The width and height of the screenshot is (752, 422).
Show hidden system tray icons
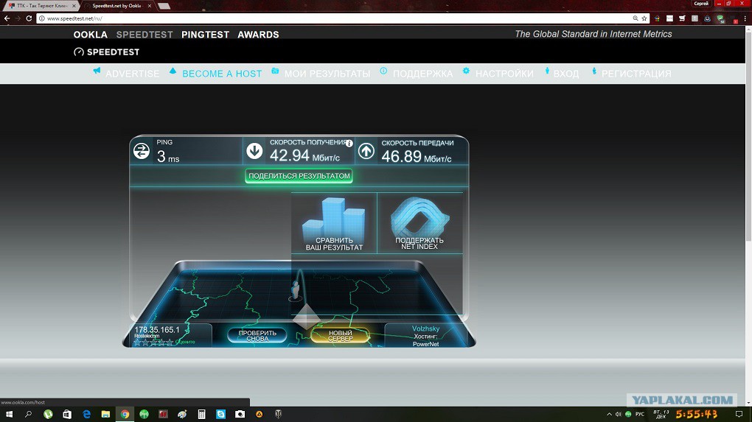609,415
